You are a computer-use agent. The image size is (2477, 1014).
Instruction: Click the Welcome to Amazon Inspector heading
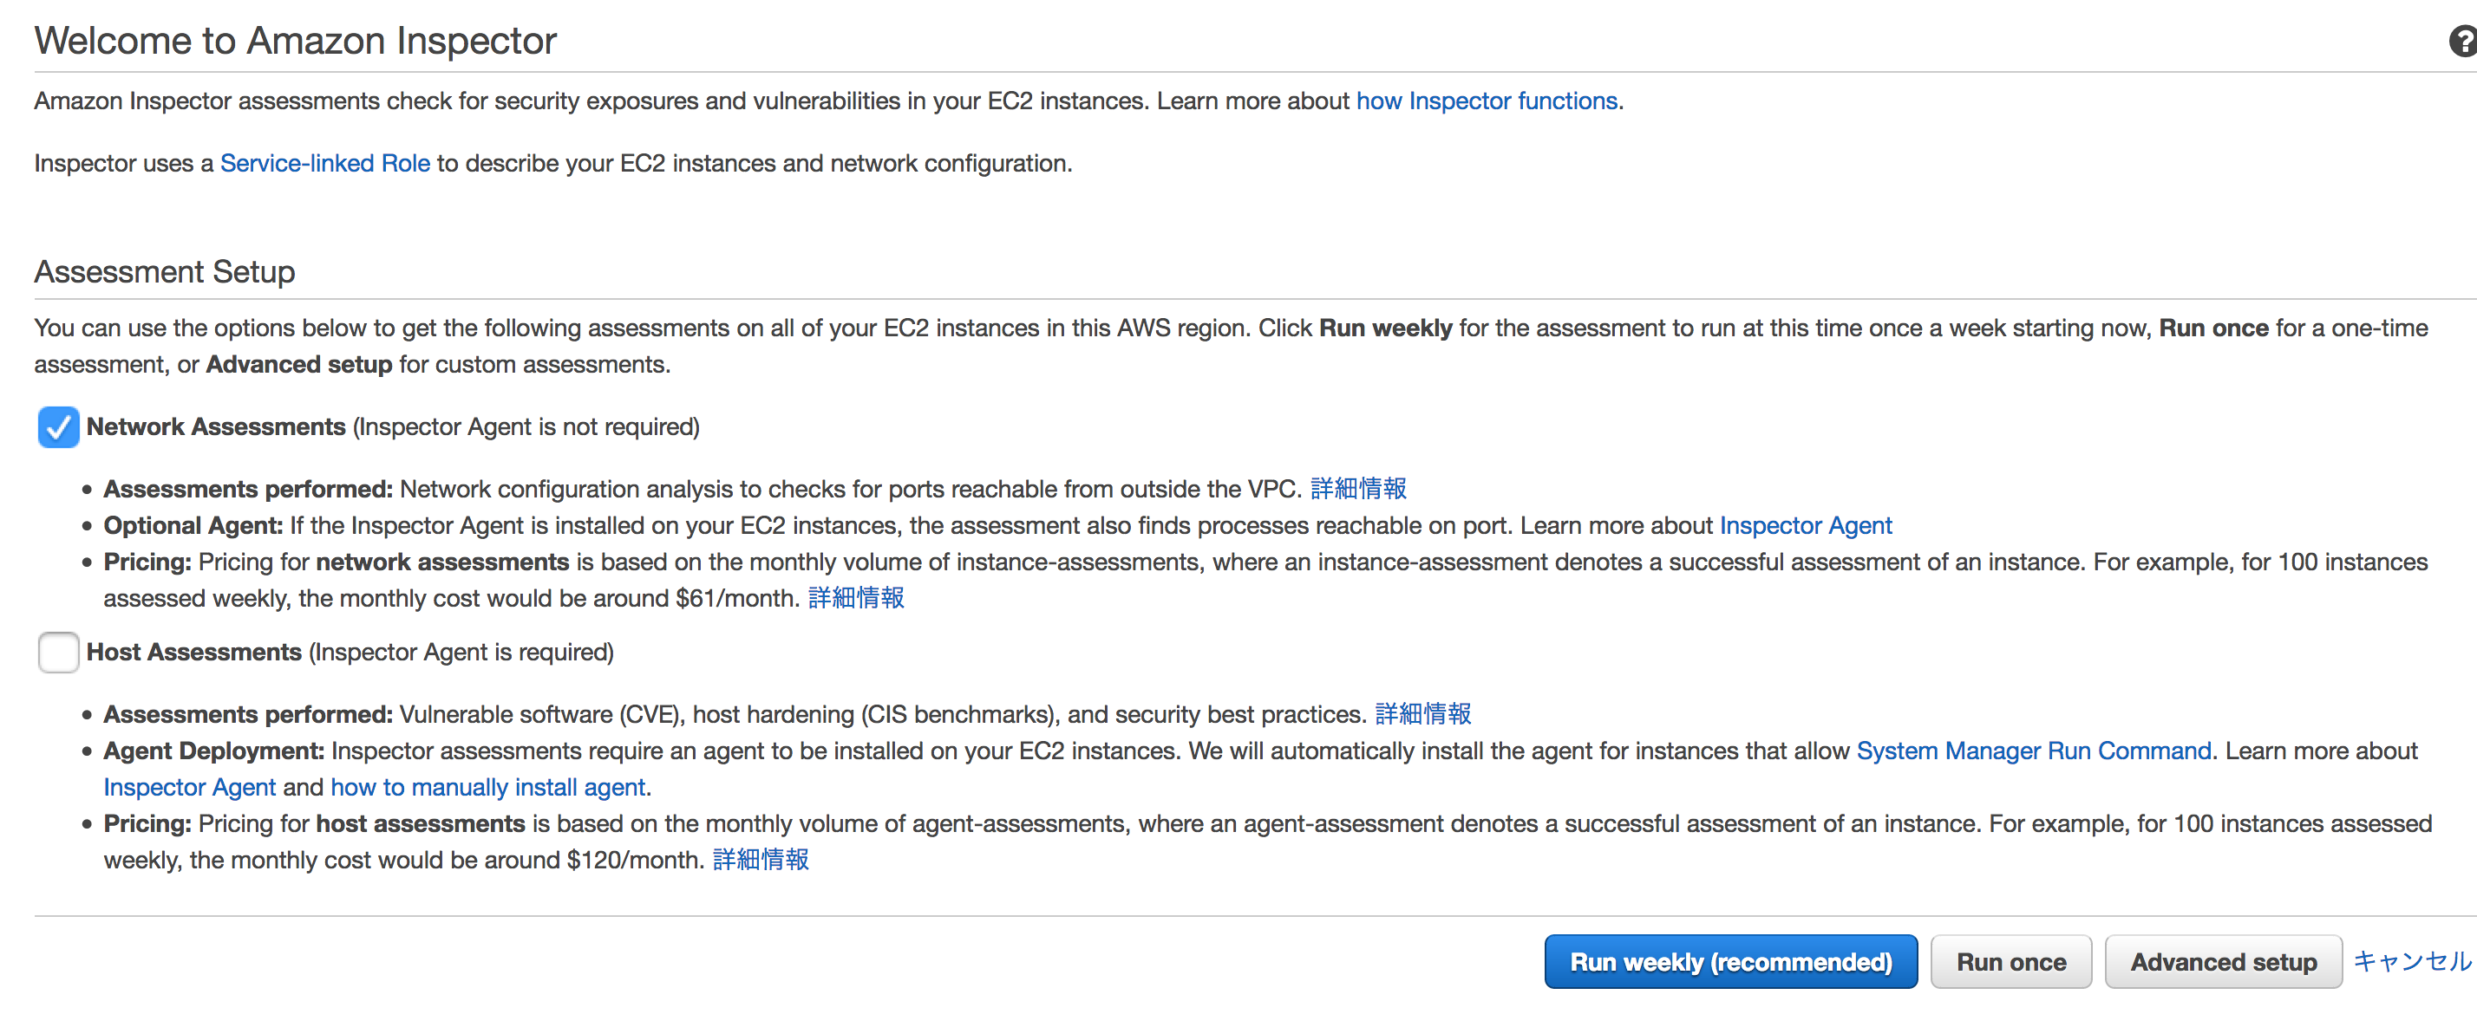tap(295, 41)
